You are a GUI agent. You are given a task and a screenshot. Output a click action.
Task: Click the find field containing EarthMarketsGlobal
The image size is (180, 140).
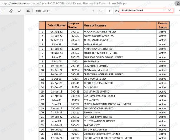tap(146, 11)
